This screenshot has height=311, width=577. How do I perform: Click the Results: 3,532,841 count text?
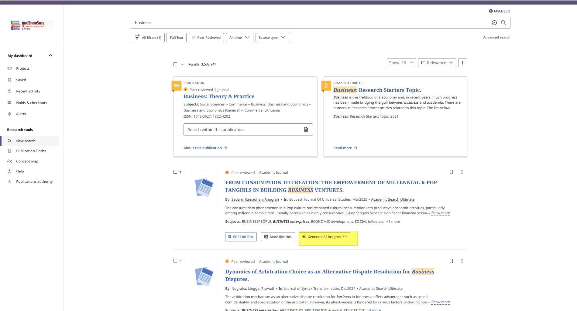click(x=202, y=64)
